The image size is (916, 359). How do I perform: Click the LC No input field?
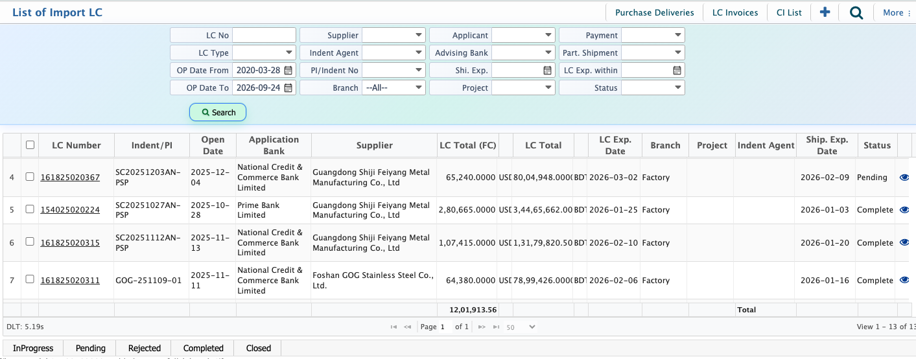coord(264,35)
